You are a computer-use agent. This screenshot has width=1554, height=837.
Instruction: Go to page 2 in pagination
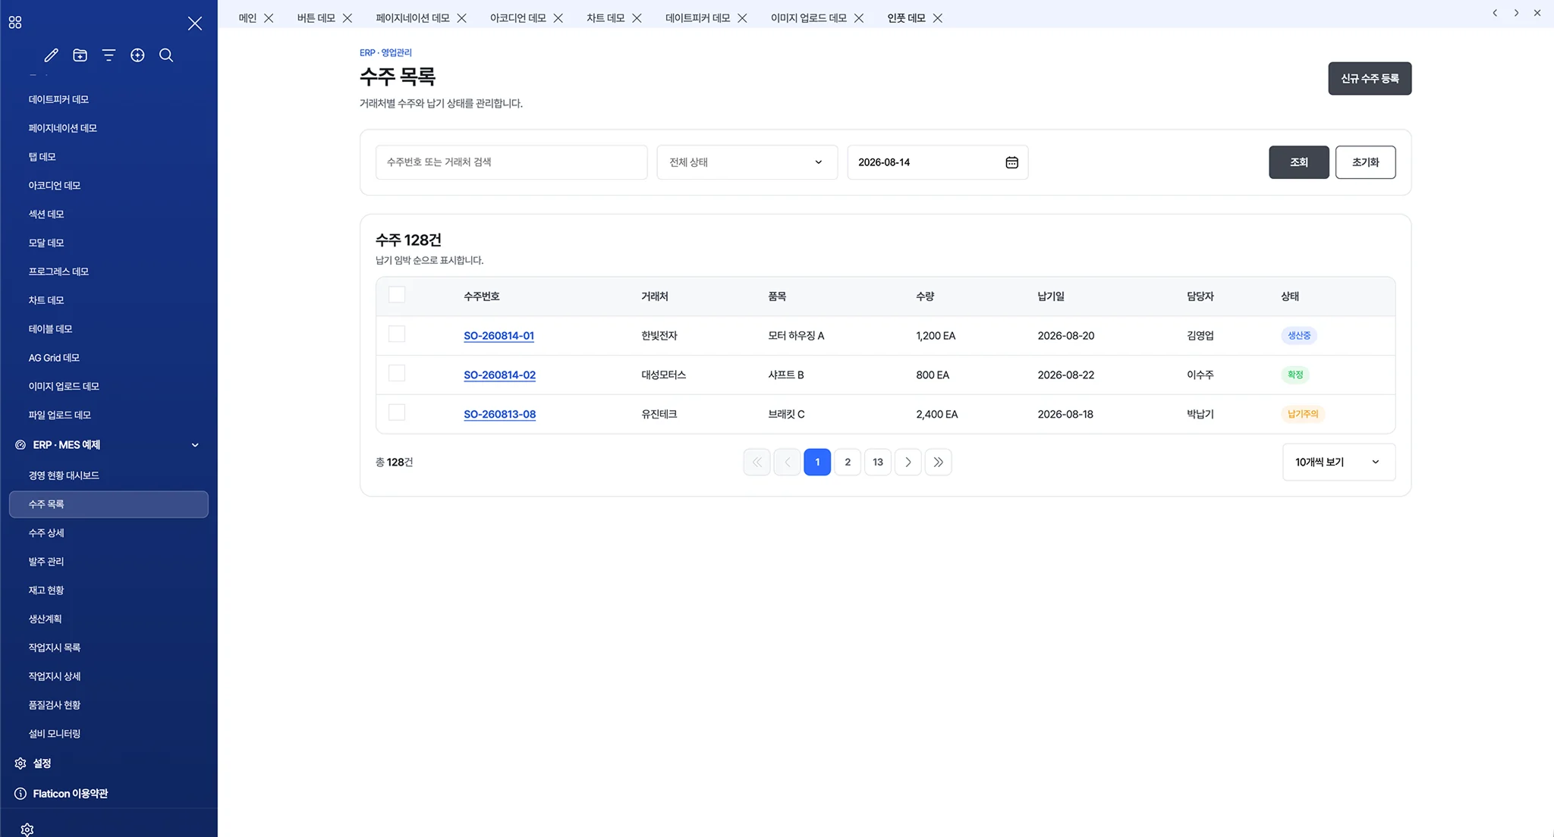848,462
